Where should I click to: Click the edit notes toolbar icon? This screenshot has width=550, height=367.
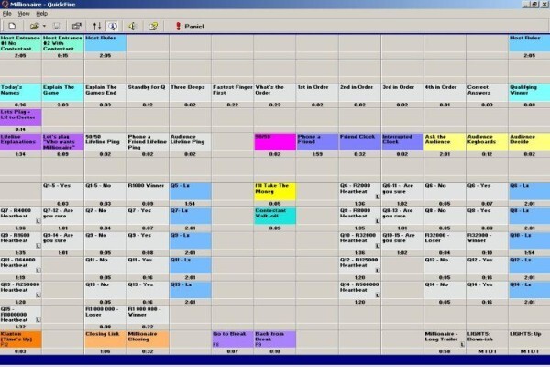[x=153, y=27]
